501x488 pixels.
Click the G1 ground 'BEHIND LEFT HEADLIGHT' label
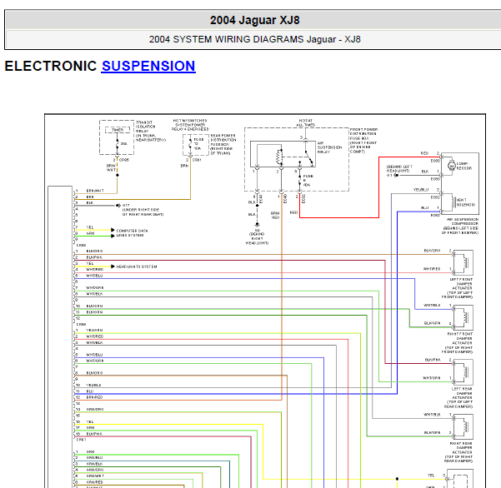pyautogui.click(x=399, y=171)
